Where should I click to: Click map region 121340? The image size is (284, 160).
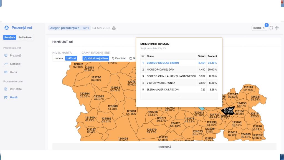click(90, 119)
